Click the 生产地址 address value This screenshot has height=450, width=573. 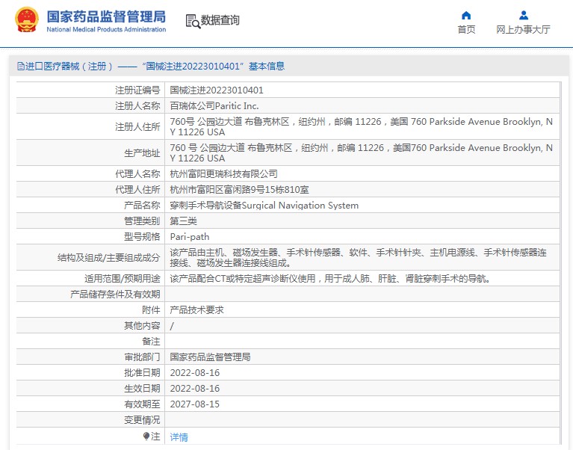[x=361, y=152]
